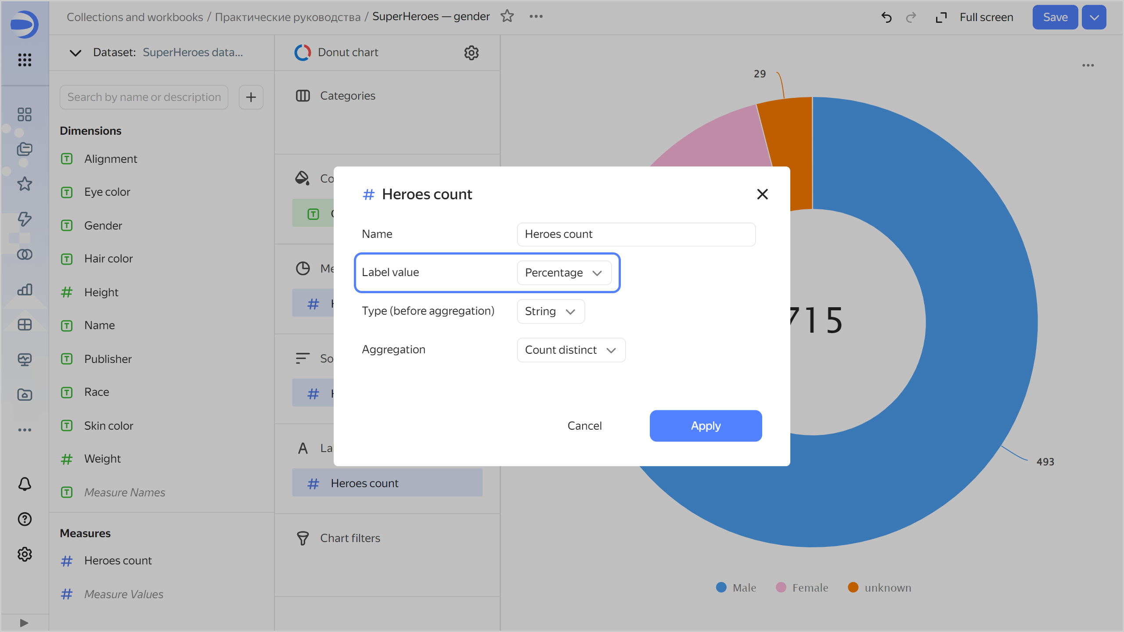Screen dimensions: 1124x632
Task: Open the Label value Percentage dropdown
Action: coord(564,273)
